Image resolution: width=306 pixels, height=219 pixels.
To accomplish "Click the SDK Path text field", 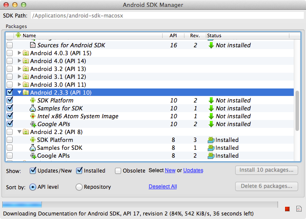I will (x=167, y=16).
